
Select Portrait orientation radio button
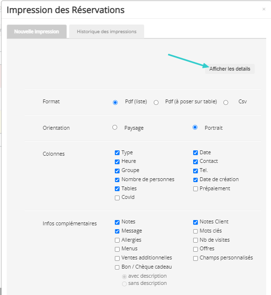pyautogui.click(x=195, y=127)
